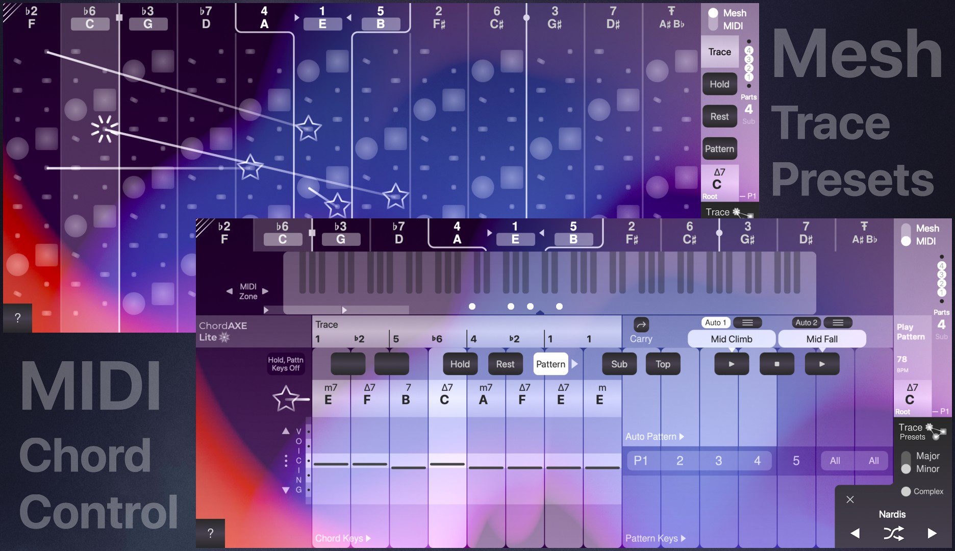Toggle Pattern on upper Mesh screen
Image resolution: width=955 pixels, height=551 pixels.
[x=719, y=149]
